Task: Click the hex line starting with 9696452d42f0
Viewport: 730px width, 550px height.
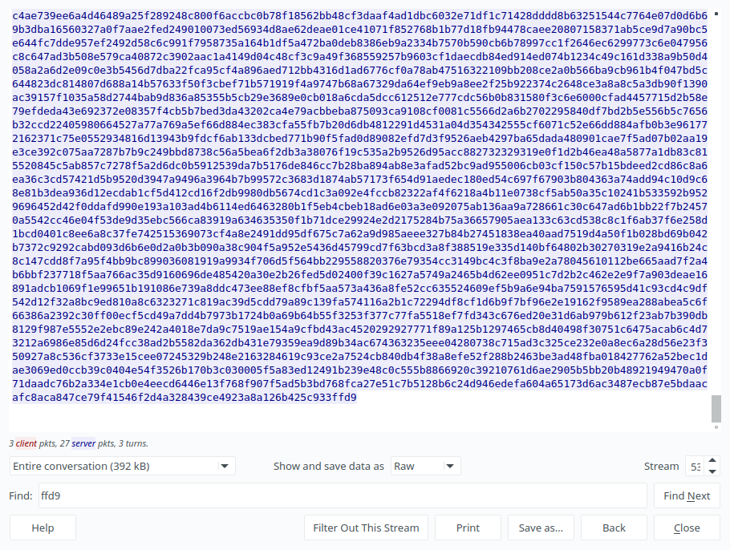Action: click(x=360, y=207)
